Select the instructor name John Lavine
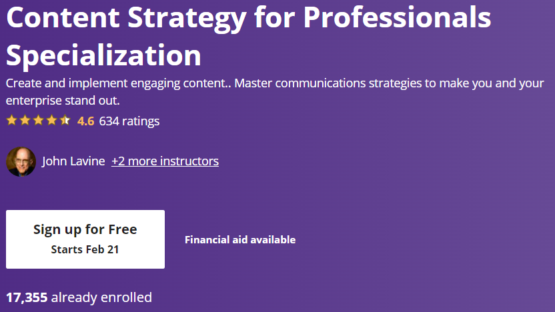This screenshot has width=555, height=312. (73, 161)
